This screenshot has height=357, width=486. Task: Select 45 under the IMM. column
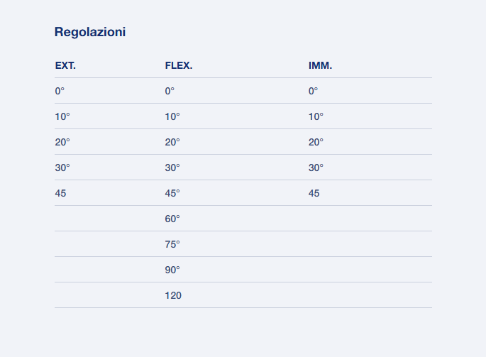point(314,193)
